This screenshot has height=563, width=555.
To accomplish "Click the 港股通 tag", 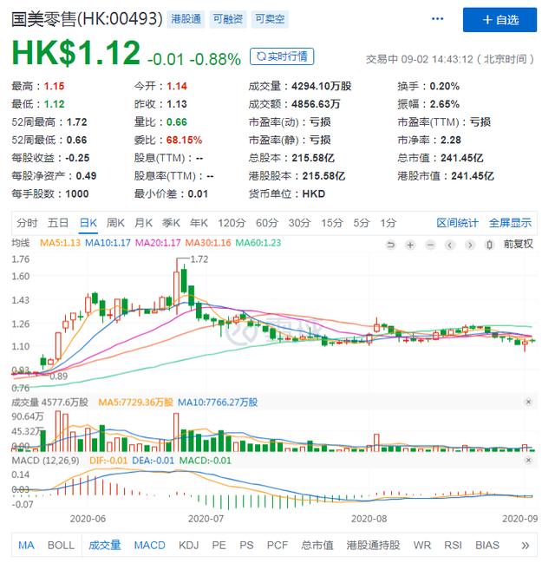I will coord(186,19).
